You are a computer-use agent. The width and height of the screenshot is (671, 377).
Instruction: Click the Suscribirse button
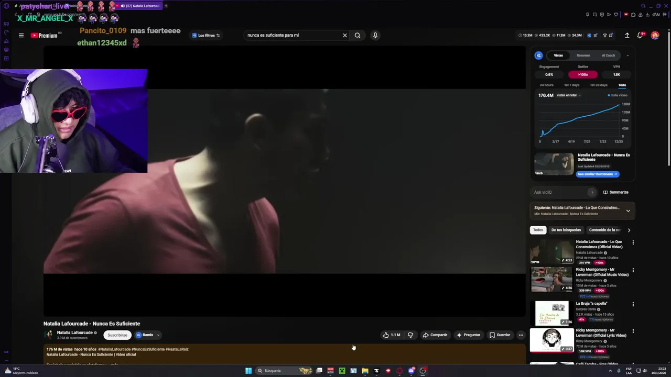(x=117, y=335)
